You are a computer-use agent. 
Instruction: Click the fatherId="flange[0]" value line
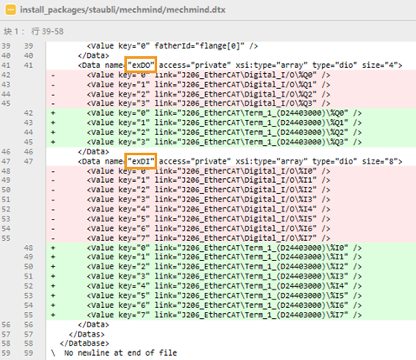tap(172, 45)
